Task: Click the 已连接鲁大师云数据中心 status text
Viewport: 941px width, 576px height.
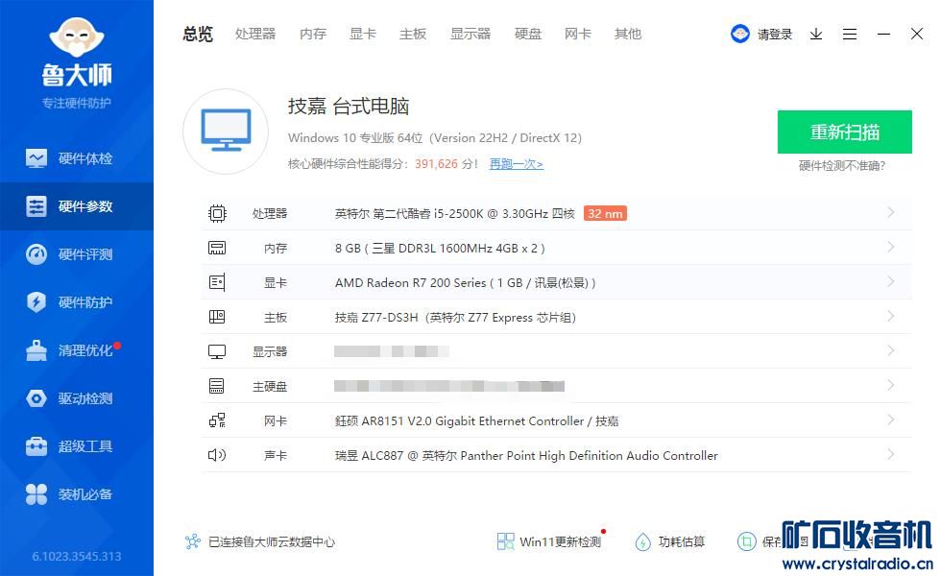Action: (271, 541)
